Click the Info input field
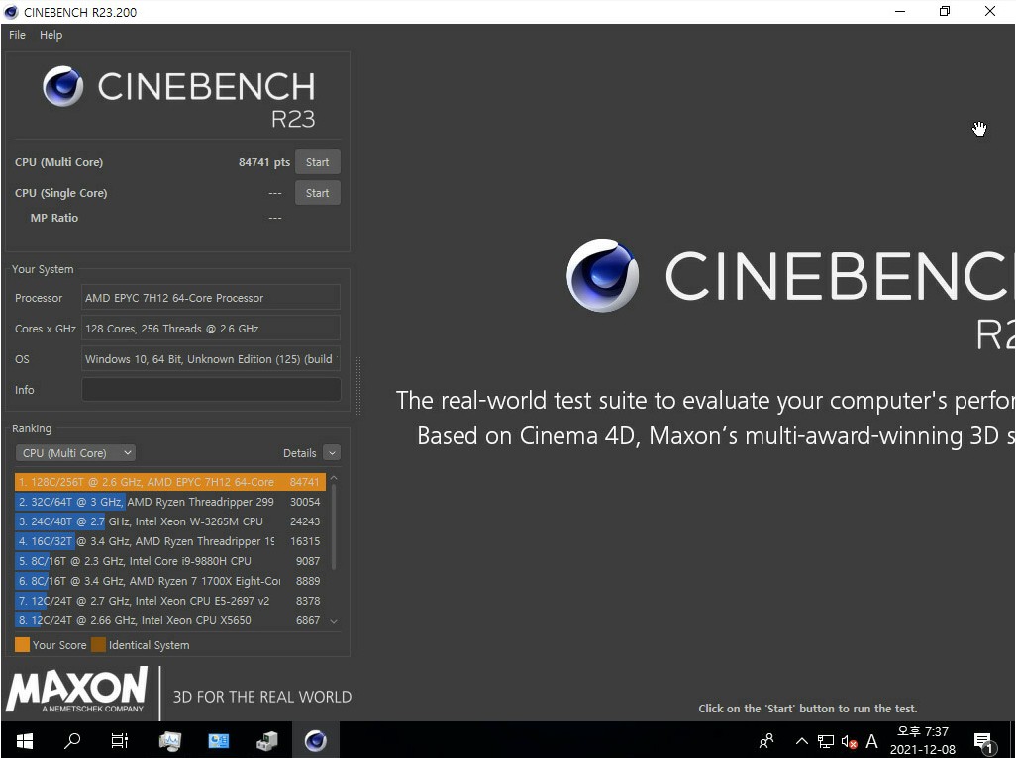1016x758 pixels. [x=211, y=390]
